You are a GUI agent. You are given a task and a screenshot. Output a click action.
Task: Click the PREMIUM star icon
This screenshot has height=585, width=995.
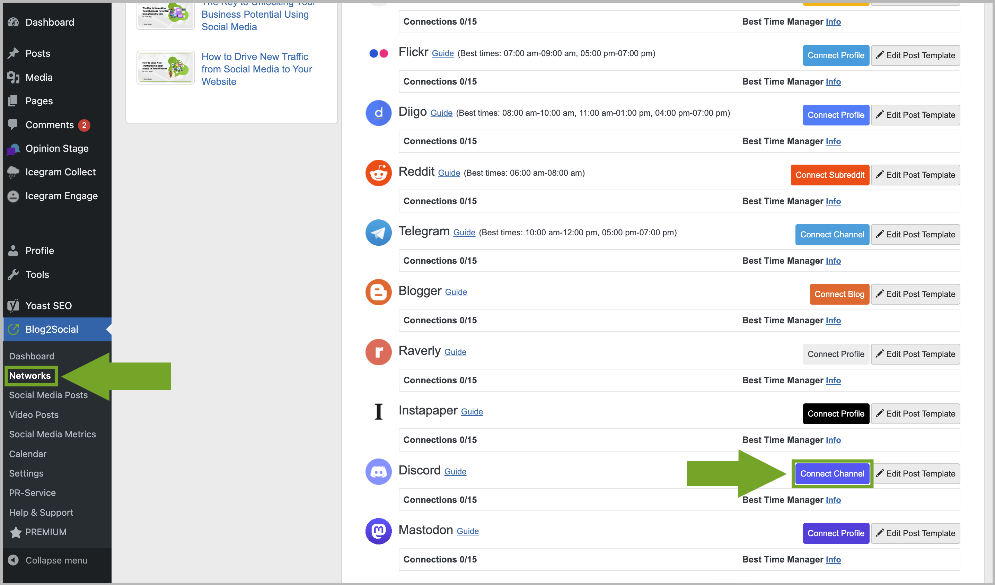[15, 532]
